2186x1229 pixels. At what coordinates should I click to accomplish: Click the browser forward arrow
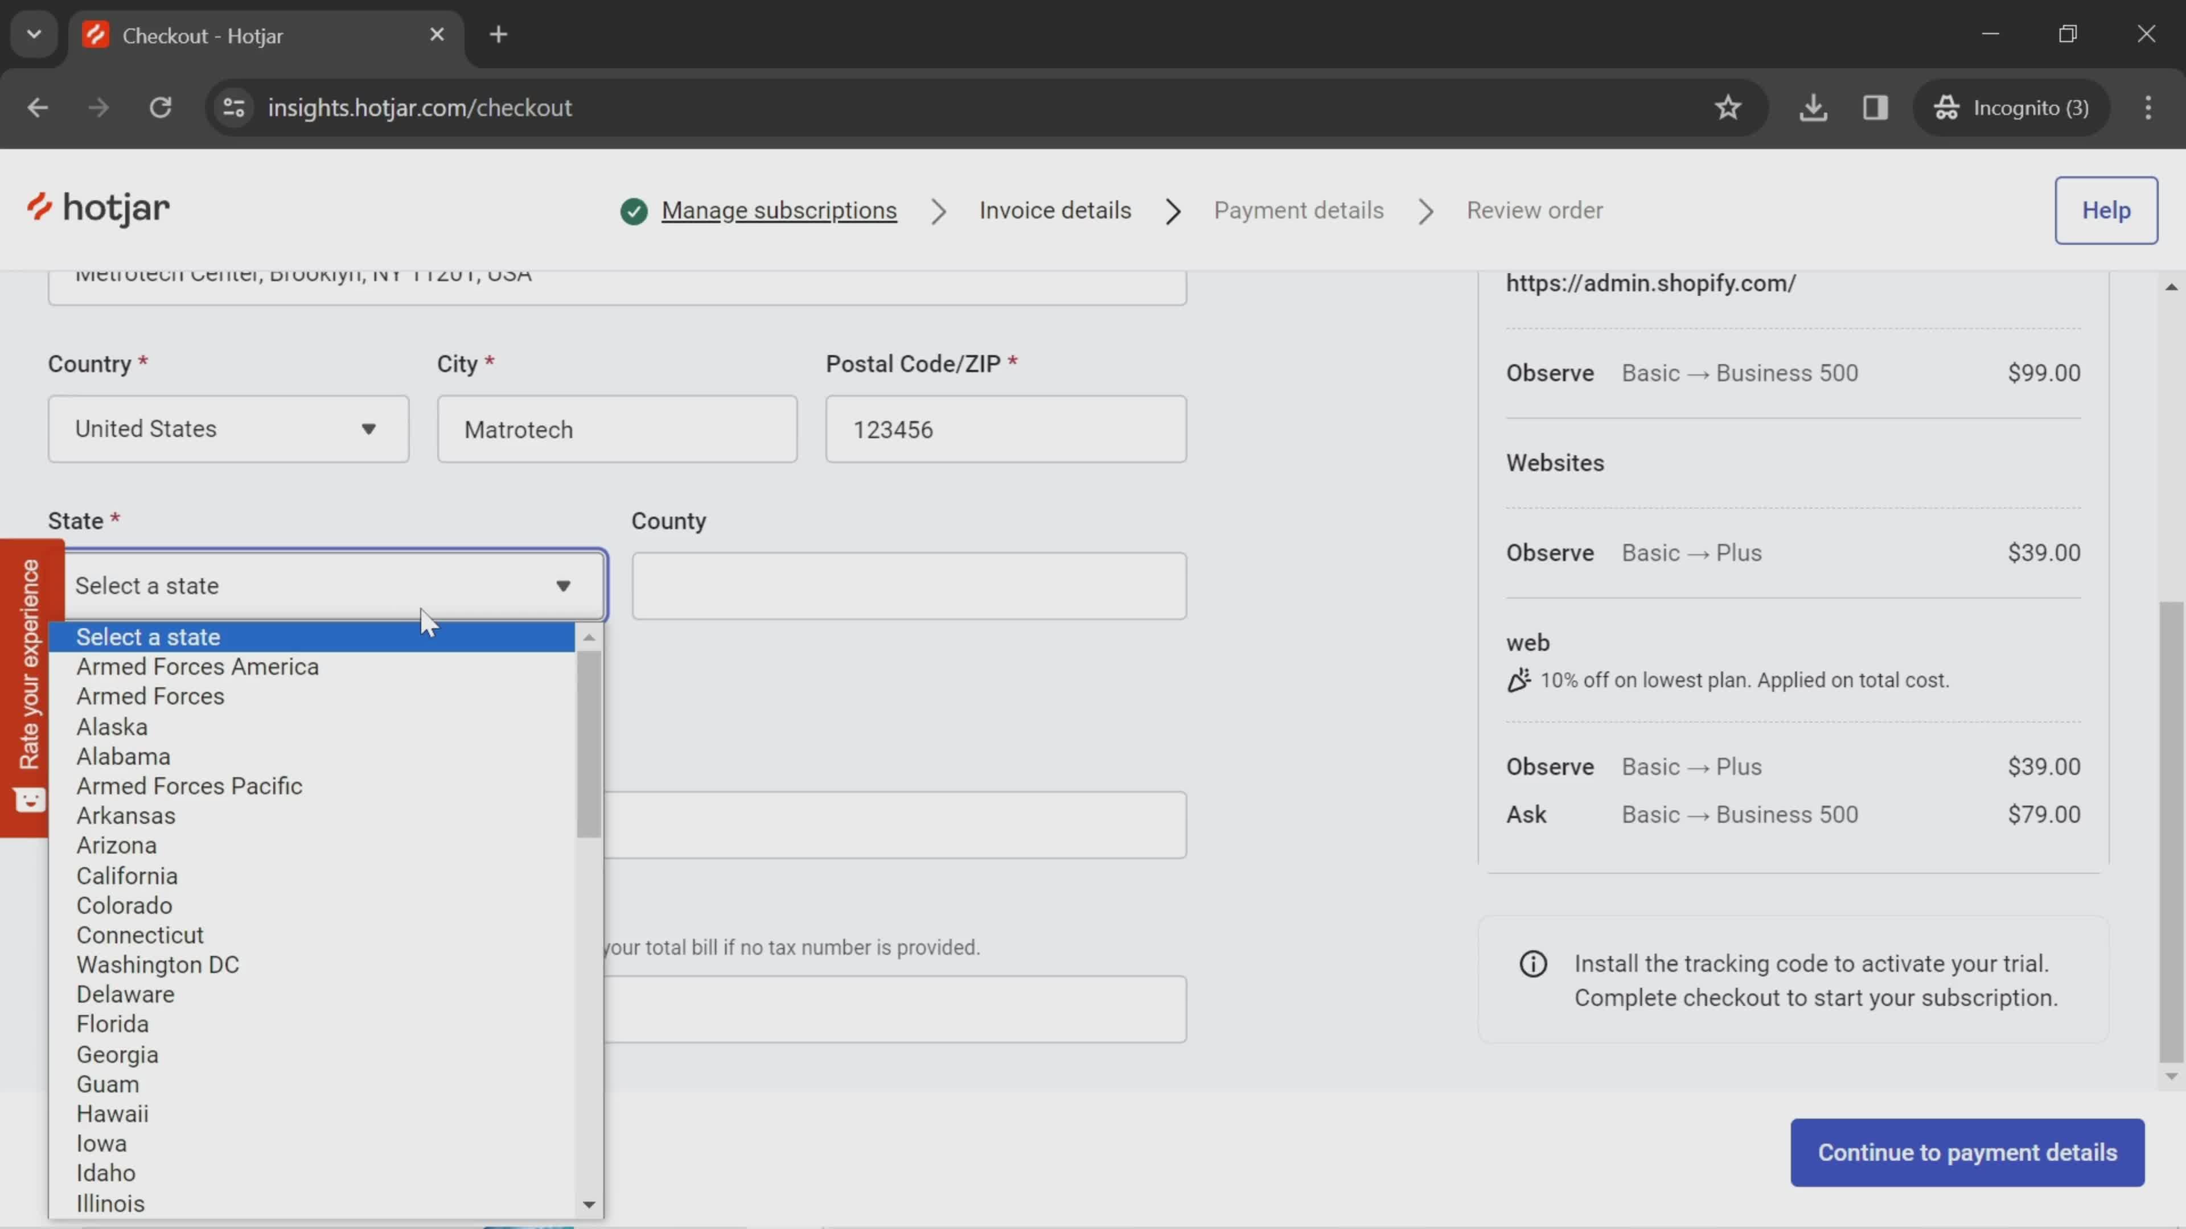tap(98, 108)
